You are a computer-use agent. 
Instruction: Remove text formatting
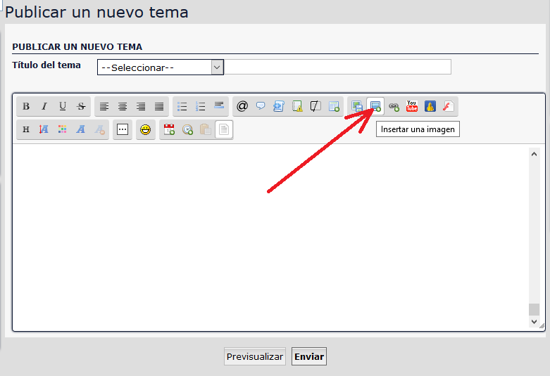pos(99,129)
